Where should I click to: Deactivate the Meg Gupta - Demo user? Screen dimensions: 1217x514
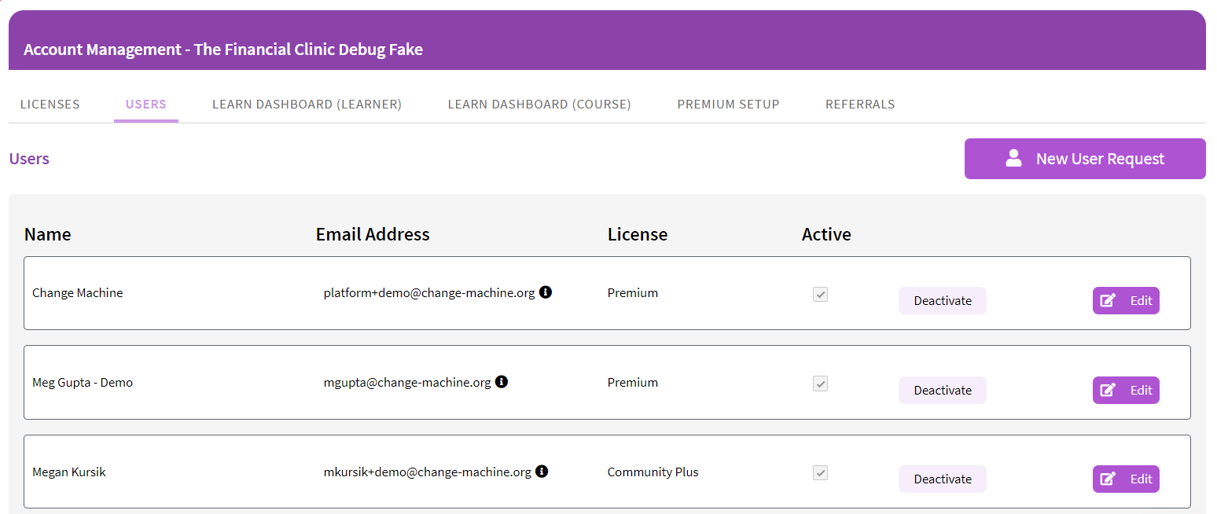click(x=943, y=390)
